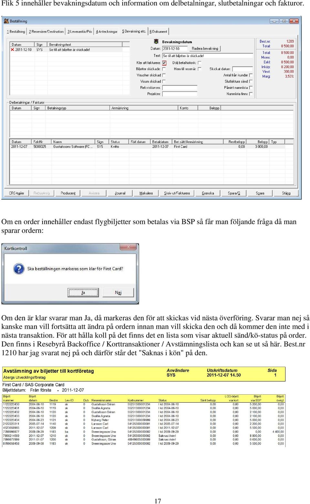The height and width of the screenshot is (504, 310).
Task: Maximize the Beställning window
Action: pos(284,21)
